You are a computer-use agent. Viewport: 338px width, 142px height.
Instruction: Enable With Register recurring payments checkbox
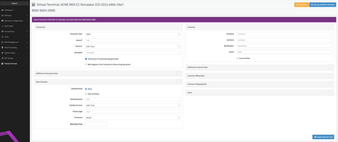coord(86,64)
